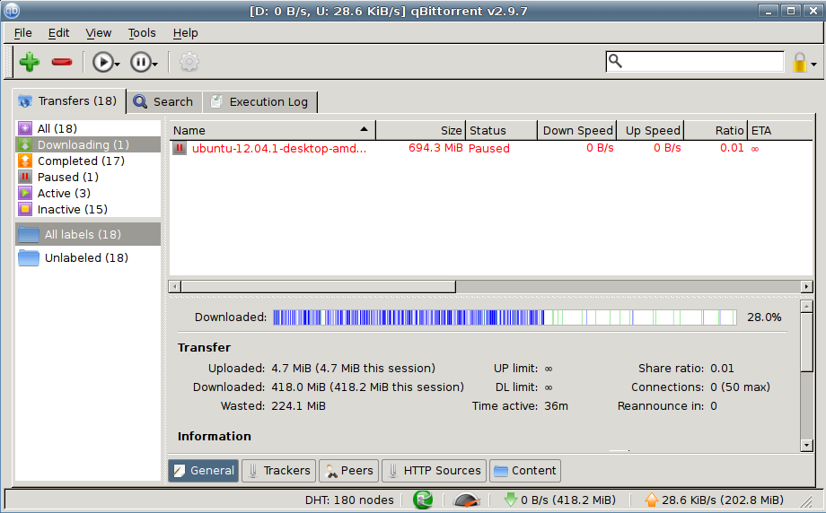Click the download speed 0 B/s status

(x=560, y=500)
